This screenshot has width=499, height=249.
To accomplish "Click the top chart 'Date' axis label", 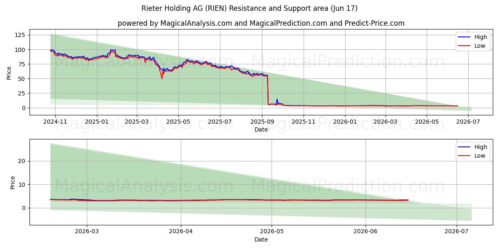I will click(x=261, y=129).
